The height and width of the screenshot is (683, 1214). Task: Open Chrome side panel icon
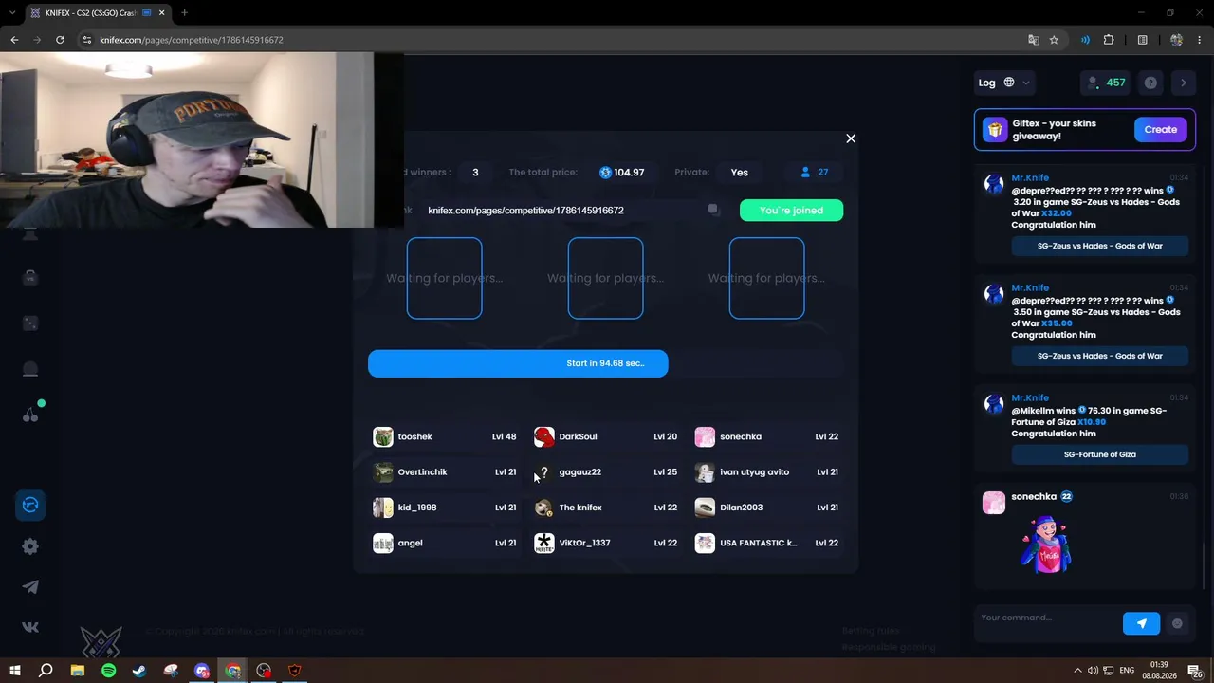1143,40
